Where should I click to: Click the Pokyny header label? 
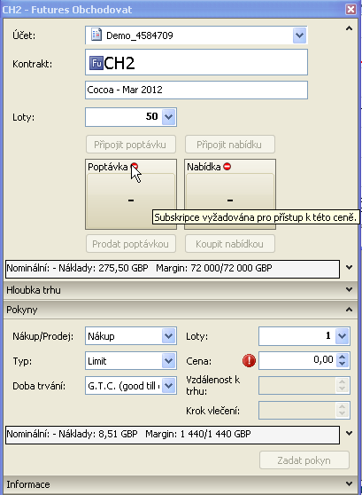tap(22, 310)
